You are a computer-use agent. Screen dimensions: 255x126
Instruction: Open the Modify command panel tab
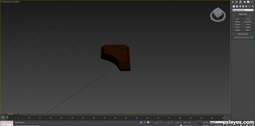pyautogui.click(x=237, y=2)
